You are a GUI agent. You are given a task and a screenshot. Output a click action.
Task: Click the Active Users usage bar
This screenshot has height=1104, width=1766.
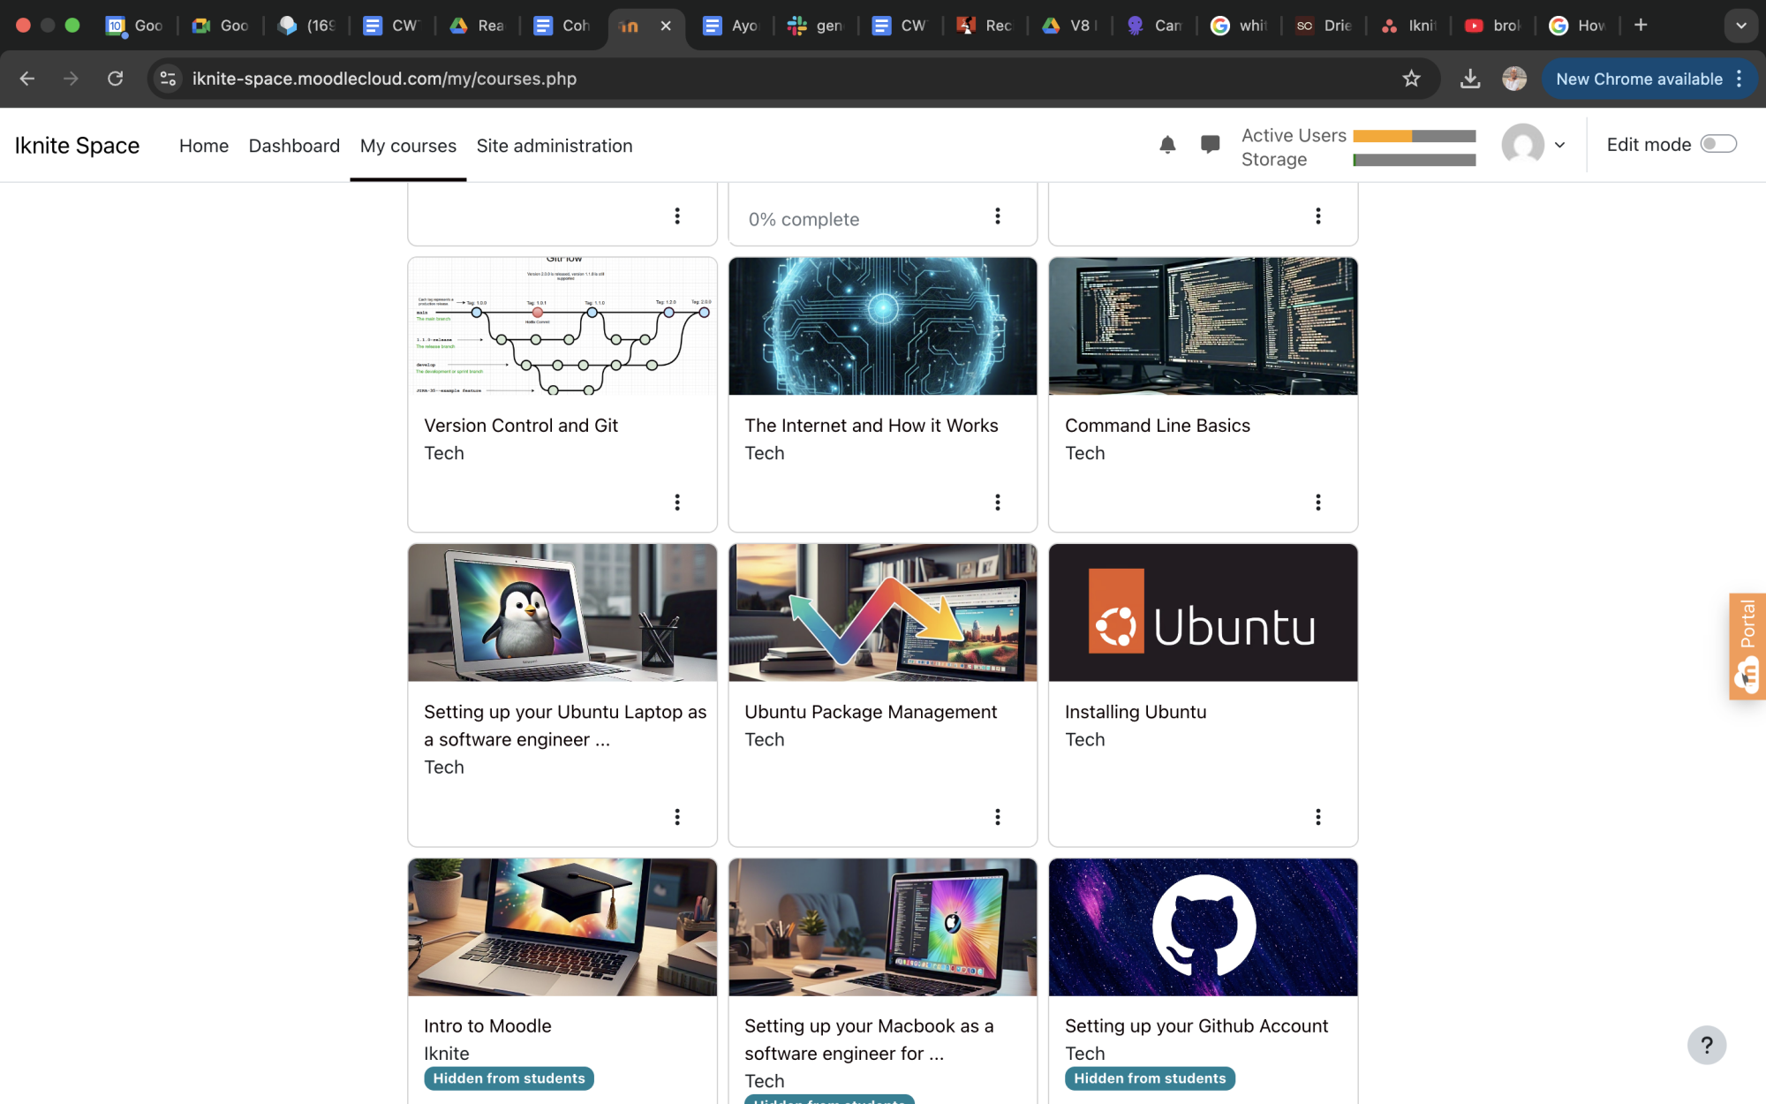[x=1414, y=136]
